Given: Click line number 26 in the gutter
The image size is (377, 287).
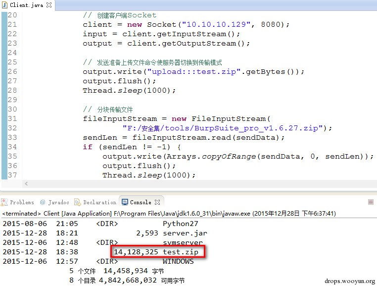Looking at the screenshot, I should tap(12, 71).
